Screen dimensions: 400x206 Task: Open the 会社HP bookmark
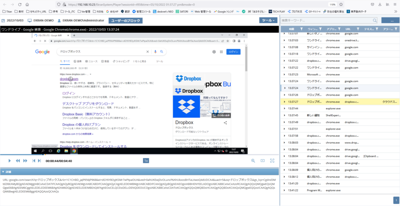(112, 11)
